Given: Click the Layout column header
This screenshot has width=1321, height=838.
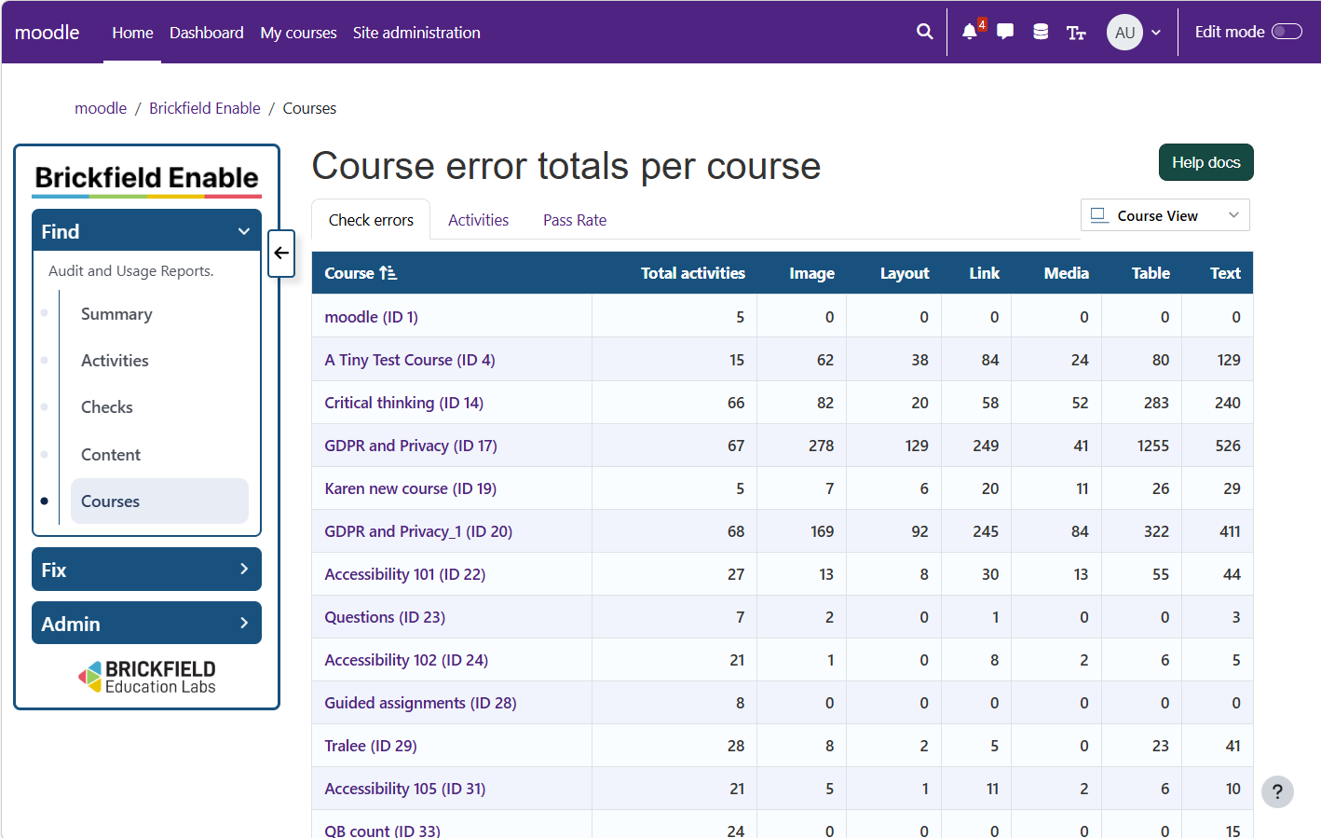Looking at the screenshot, I should pos(905,273).
